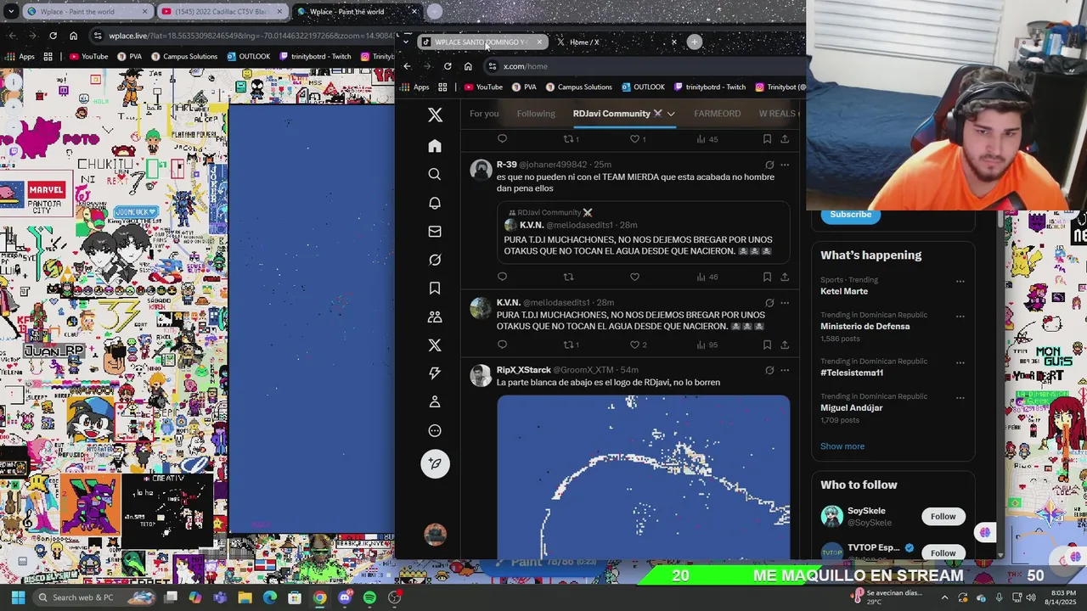This screenshot has width=1087, height=611.
Task: Open more options on R-39's post
Action: pyautogui.click(x=785, y=165)
